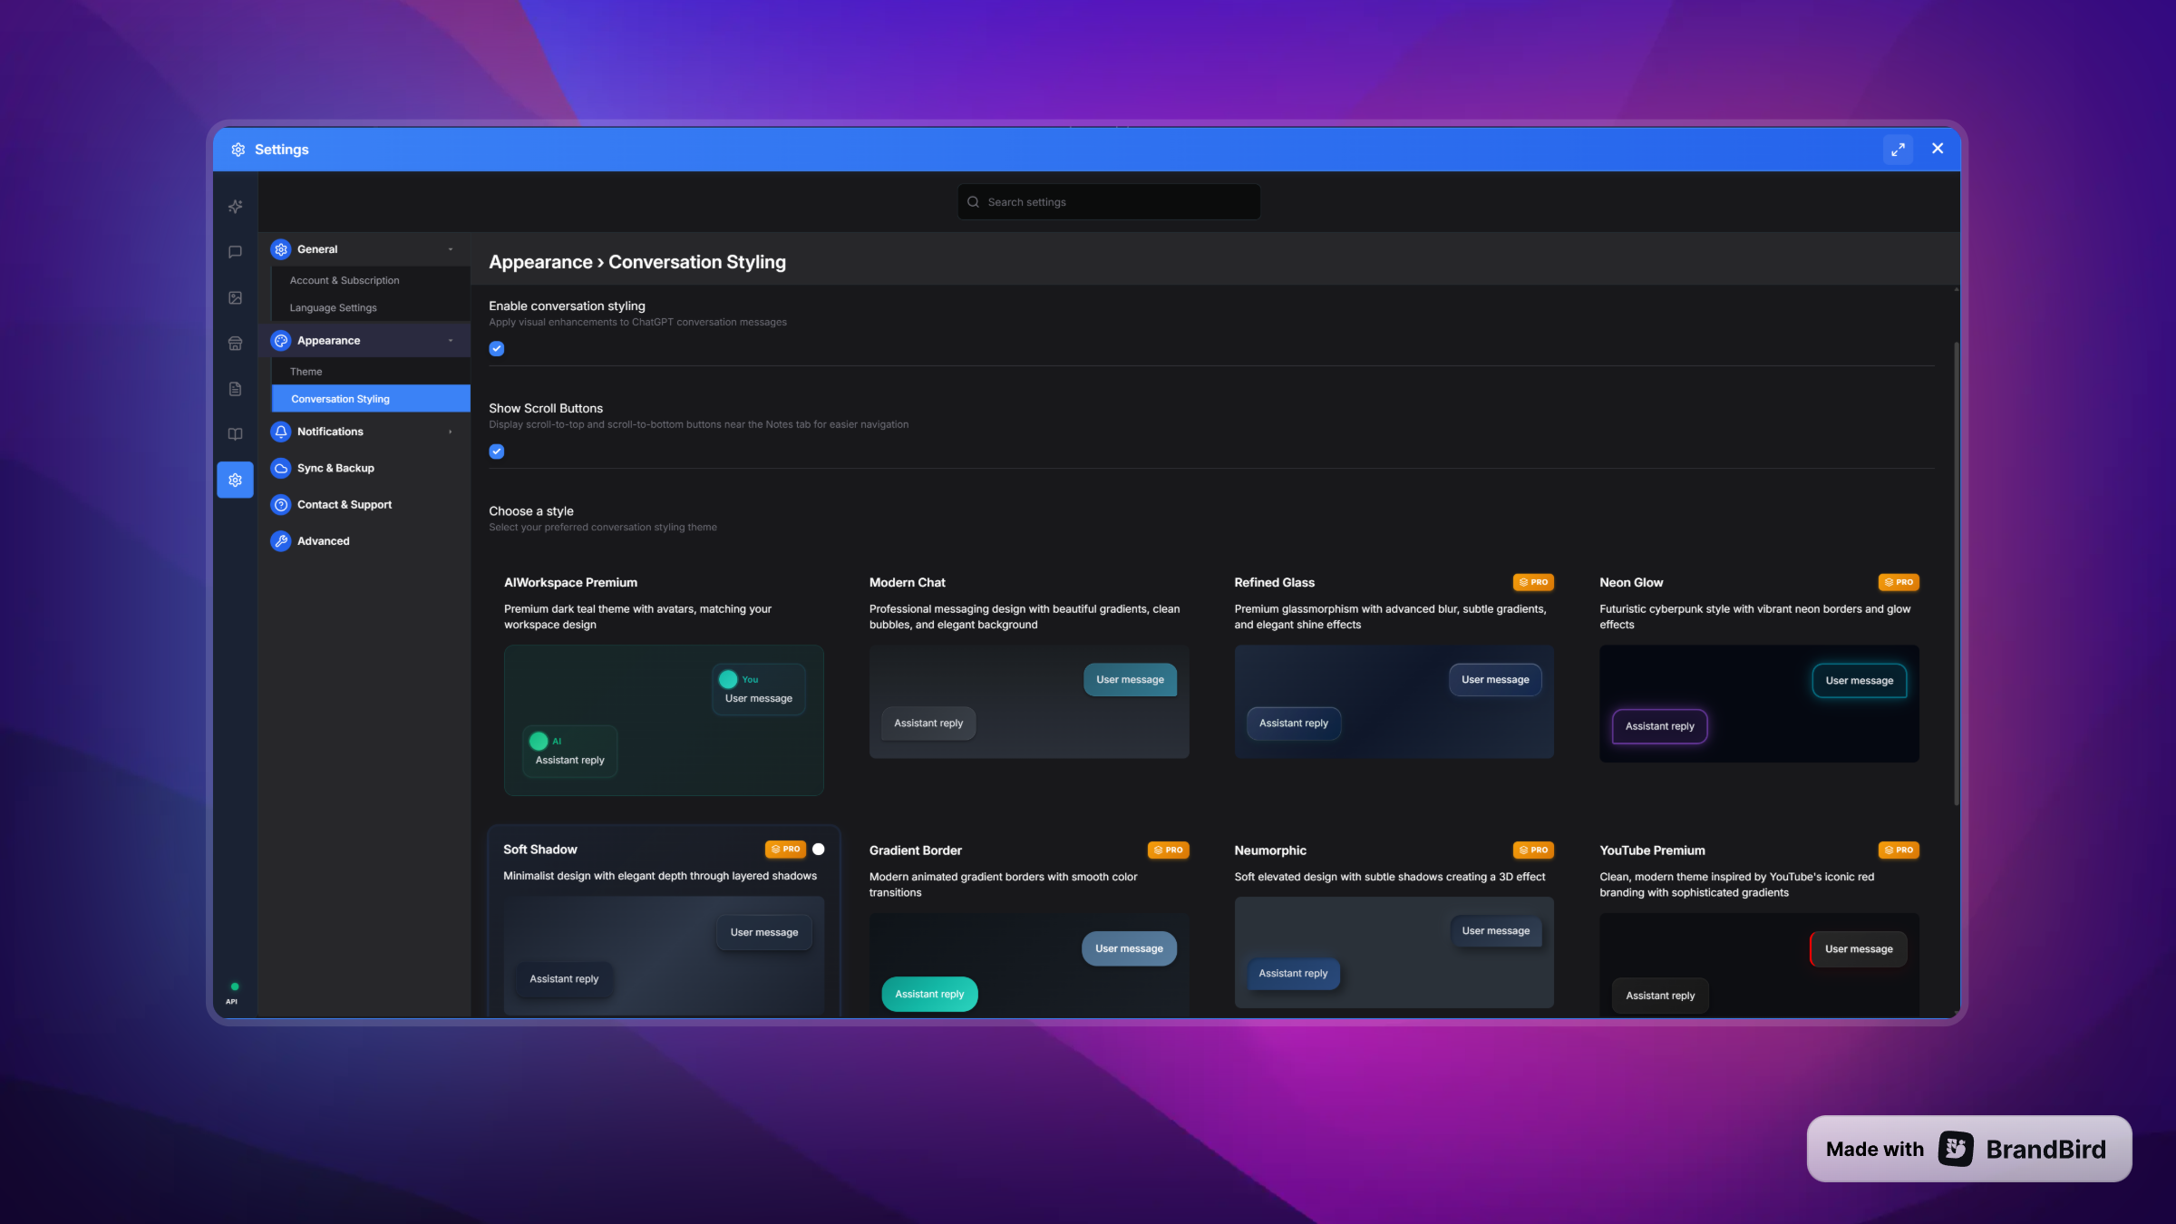Collapse the Appearance section

click(449, 340)
